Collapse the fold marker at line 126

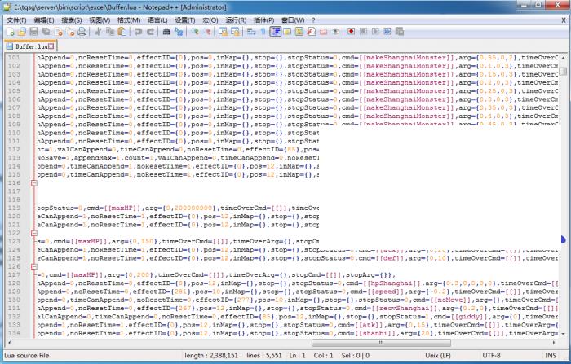[x=34, y=266]
